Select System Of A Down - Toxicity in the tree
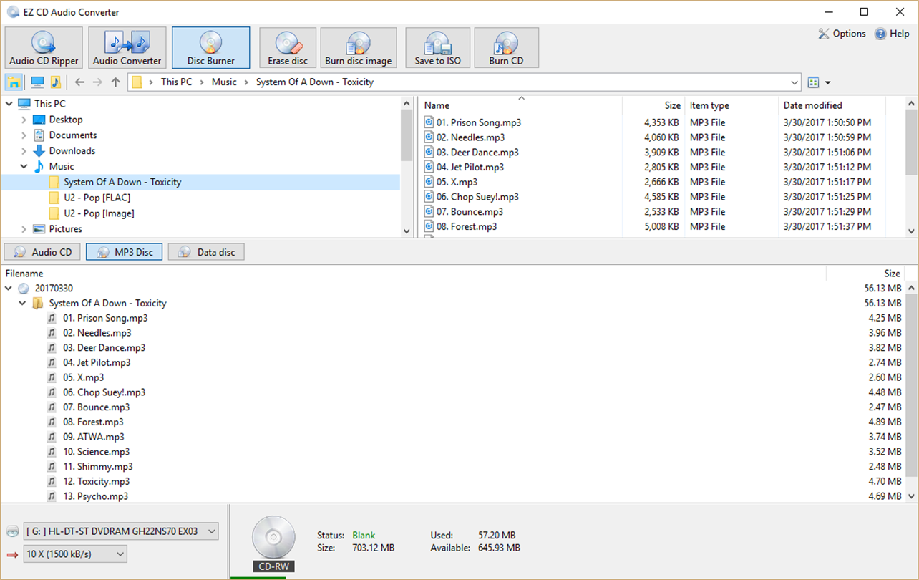Image resolution: width=919 pixels, height=580 pixels. [122, 182]
